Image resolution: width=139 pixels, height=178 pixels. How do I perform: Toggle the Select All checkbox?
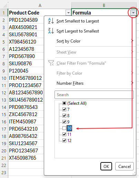64,103
